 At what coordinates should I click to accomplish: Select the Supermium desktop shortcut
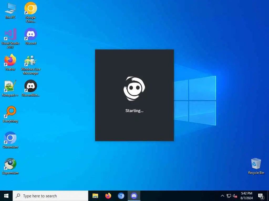click(10, 166)
